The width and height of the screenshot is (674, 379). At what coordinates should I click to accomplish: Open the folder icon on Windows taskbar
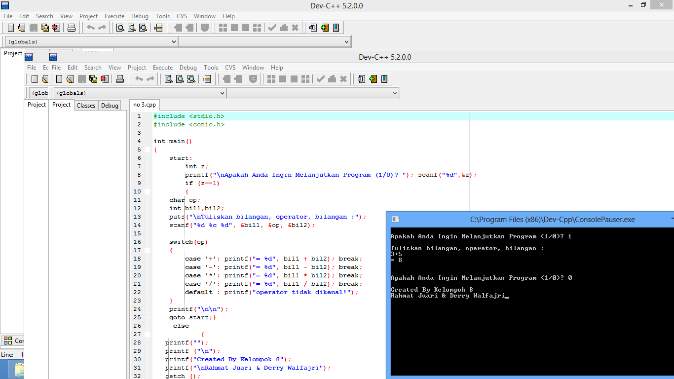[19, 370]
